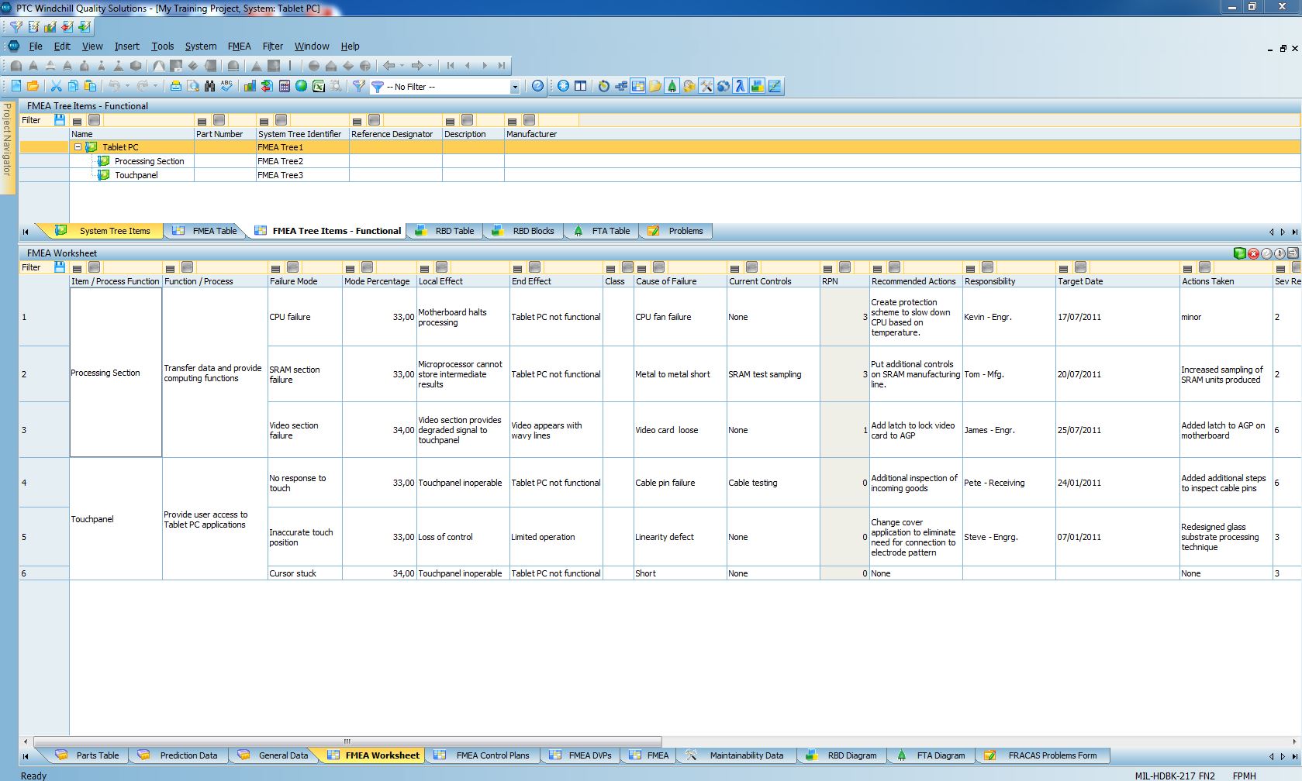Click the horizontal scrollbar thumb of FMEA Worksheet
1302x781 pixels.
347,741
